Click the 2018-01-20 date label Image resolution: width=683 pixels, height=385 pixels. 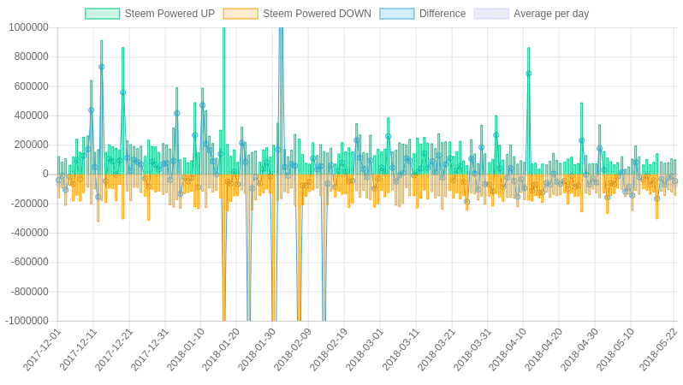tap(222, 350)
